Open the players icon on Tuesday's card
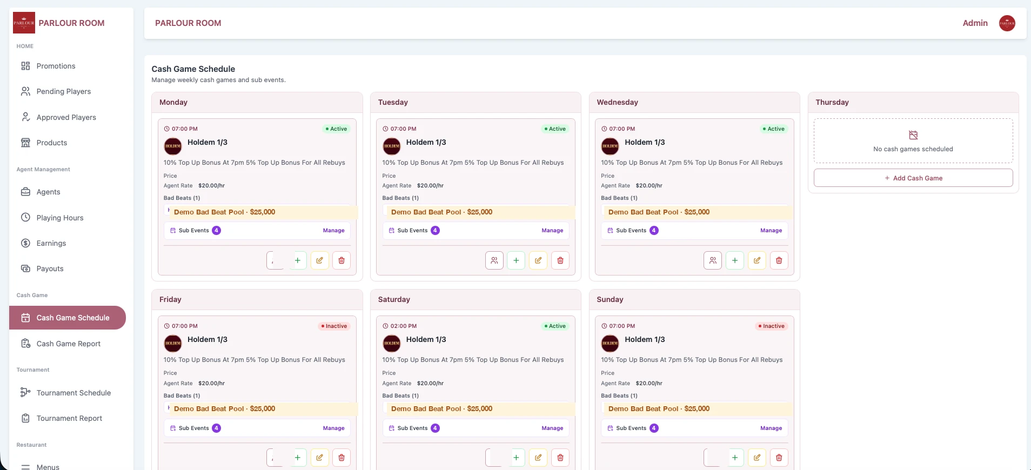Viewport: 1031px width, 470px height. coord(494,260)
